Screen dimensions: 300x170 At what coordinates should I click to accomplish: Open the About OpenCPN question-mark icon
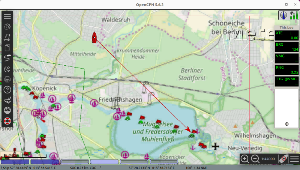[7, 90]
